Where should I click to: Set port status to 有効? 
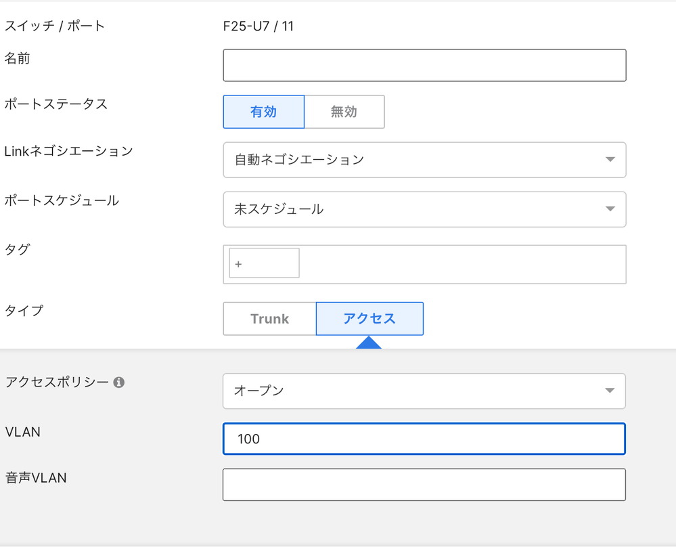coord(263,112)
